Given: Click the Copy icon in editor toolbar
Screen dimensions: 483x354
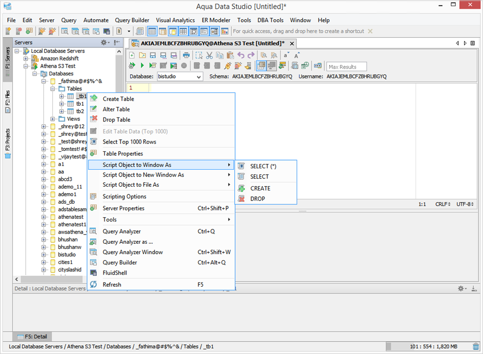Looking at the screenshot, I should (220, 56).
